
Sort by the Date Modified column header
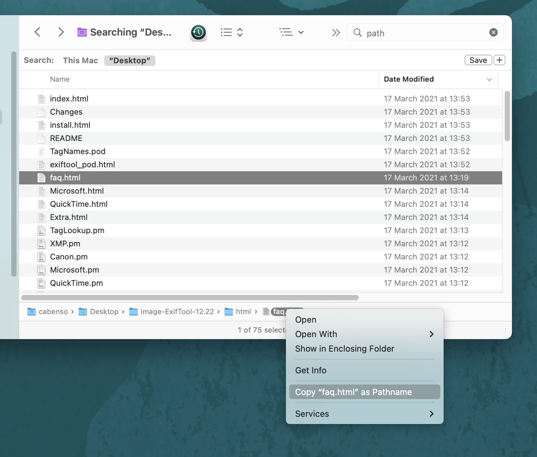click(409, 79)
